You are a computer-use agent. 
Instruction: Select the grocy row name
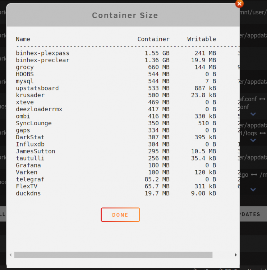(x=25, y=67)
